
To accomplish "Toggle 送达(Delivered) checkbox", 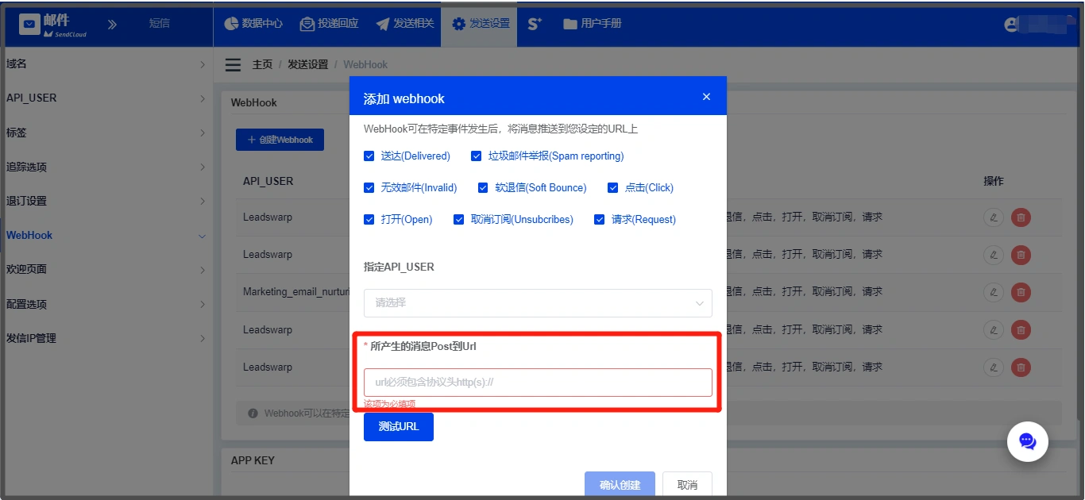I will click(369, 156).
